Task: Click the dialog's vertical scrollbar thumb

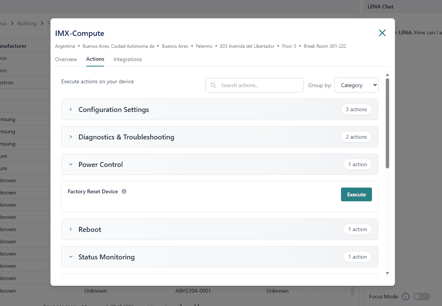Action: tap(387, 123)
